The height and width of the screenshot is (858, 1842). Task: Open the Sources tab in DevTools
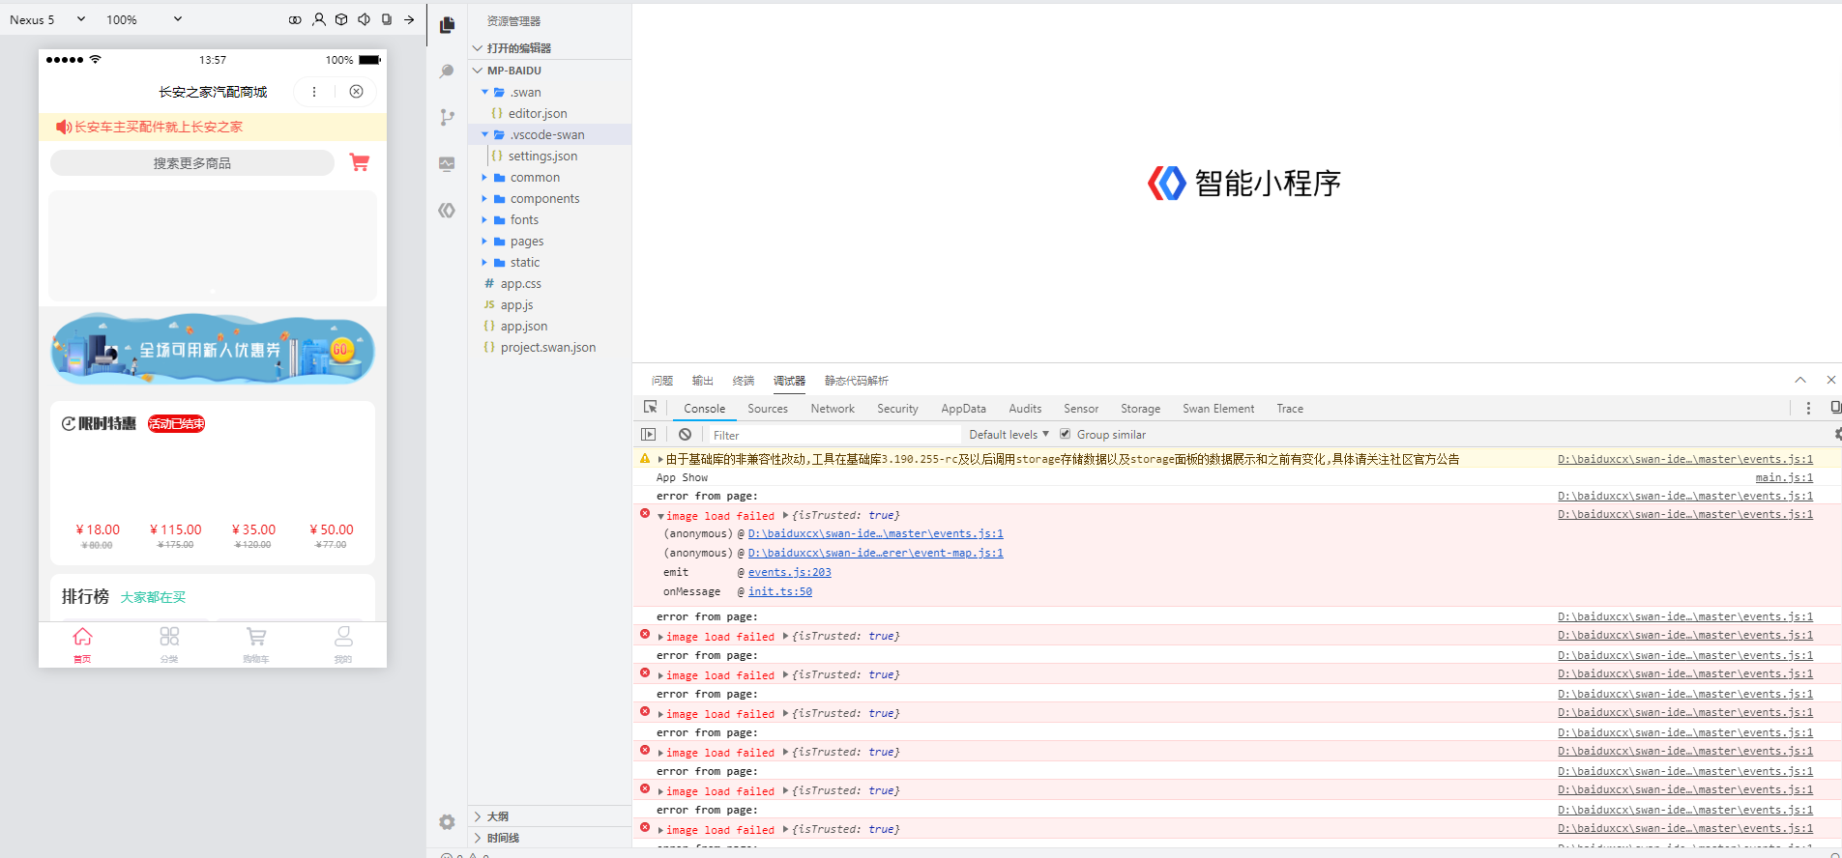tap(768, 409)
